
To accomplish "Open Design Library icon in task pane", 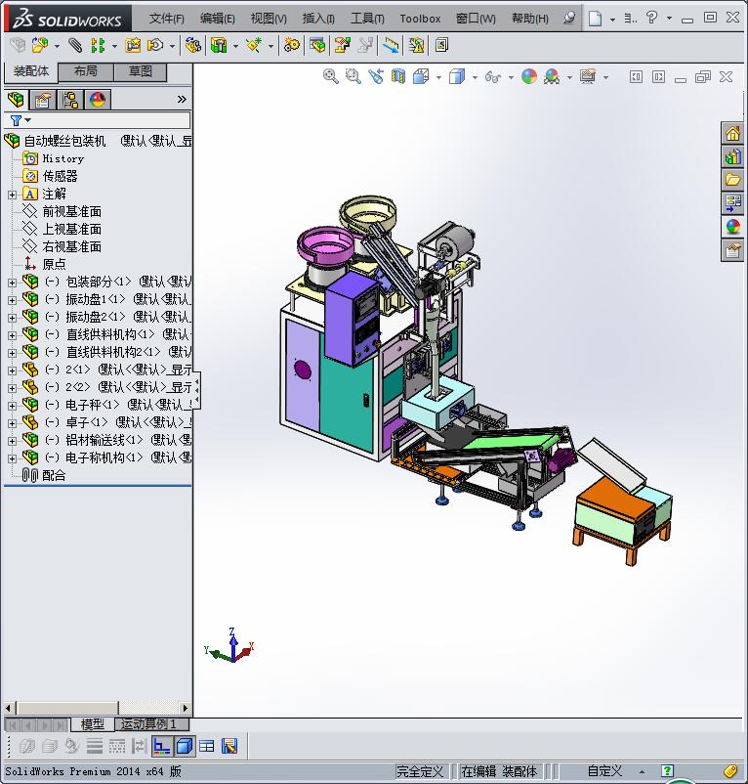I will tap(732, 156).
